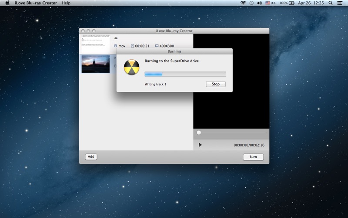Zoom the iLove Blu-ray Creator window
Viewport: 348px width, 218px height.
[x=94, y=31]
